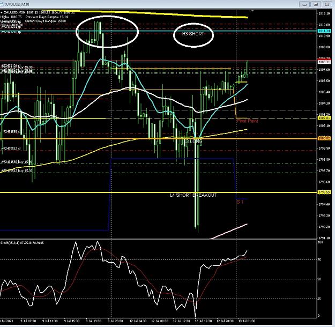
Task: Click the stochastic 25 level label
Action: pos(319,299)
